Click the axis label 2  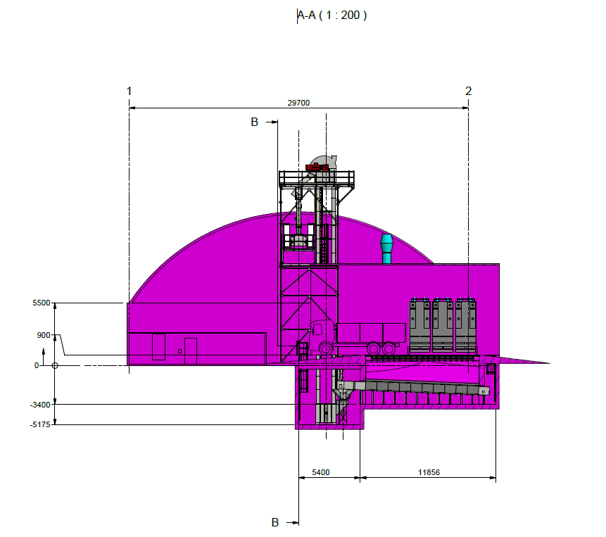click(469, 91)
